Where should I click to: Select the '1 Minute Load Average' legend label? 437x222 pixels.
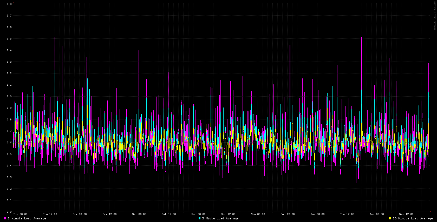(27, 218)
